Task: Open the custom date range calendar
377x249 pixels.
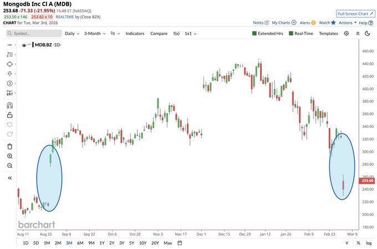Action: [180, 243]
